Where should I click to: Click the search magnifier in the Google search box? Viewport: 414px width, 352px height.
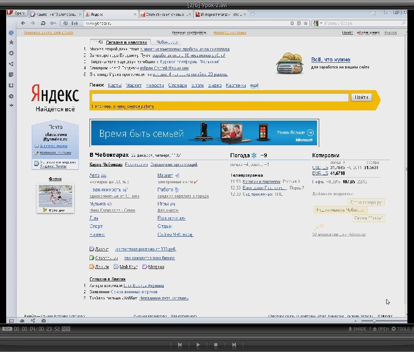404,23
